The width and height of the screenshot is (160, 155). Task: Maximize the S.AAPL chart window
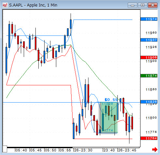click(142, 5)
